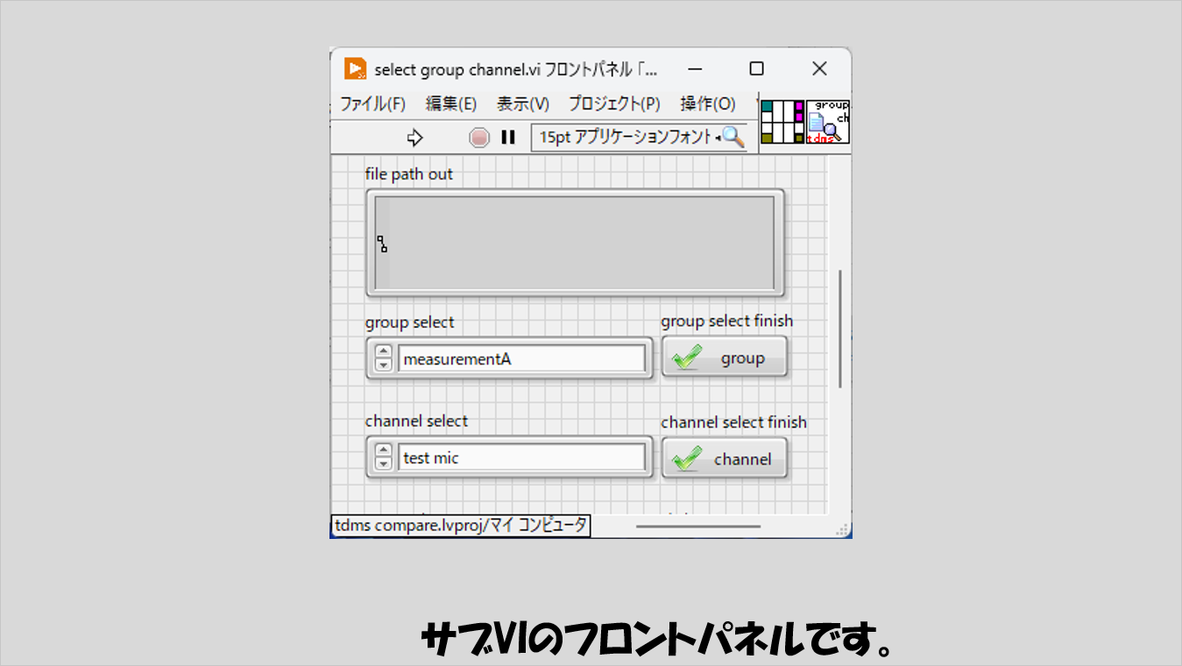Click the Run arrow in the toolbar
Image resolution: width=1182 pixels, height=666 pixels.
coord(415,138)
